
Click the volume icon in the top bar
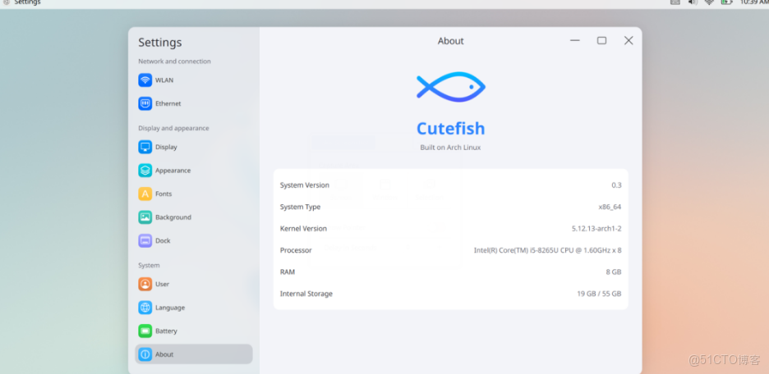[x=693, y=2]
